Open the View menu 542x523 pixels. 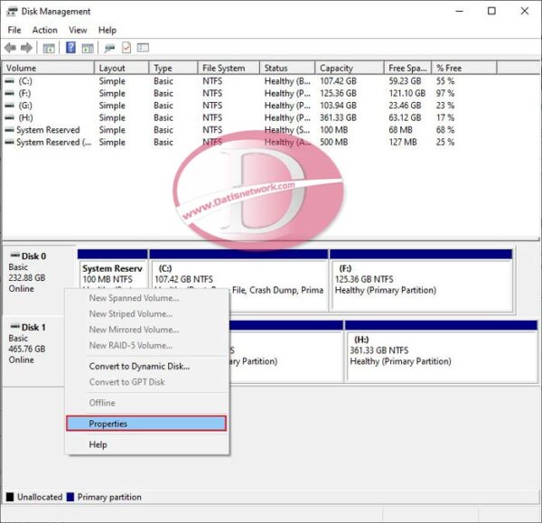click(78, 30)
